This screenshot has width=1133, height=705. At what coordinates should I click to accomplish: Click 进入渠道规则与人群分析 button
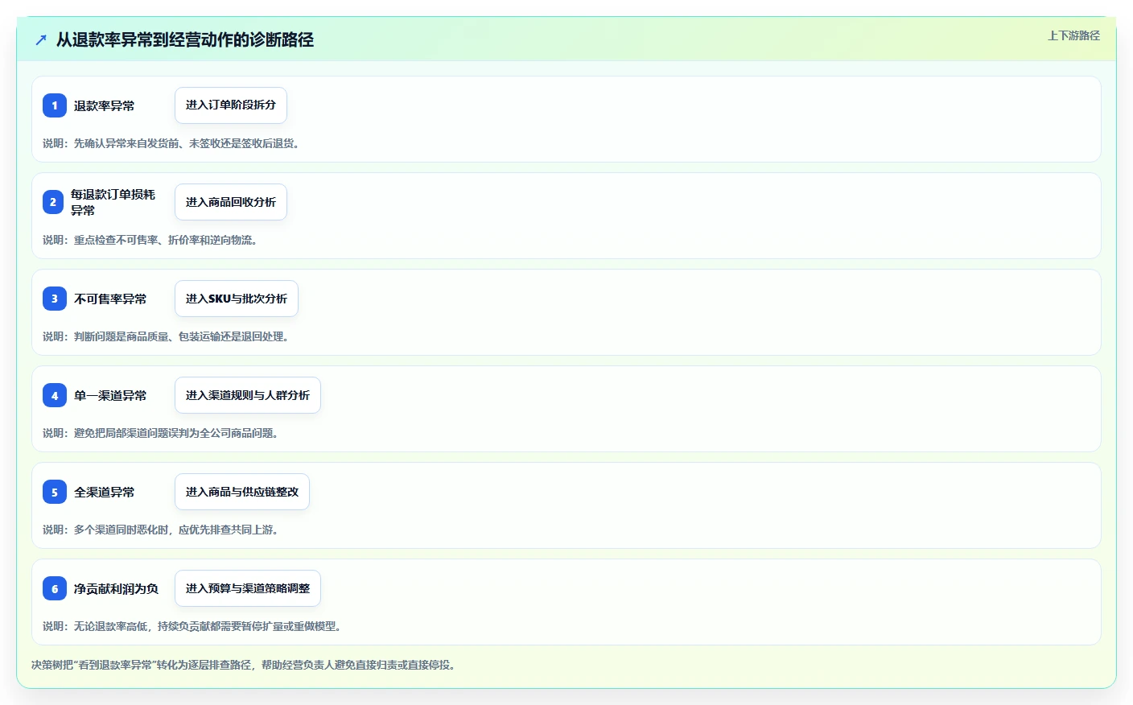[x=248, y=395]
